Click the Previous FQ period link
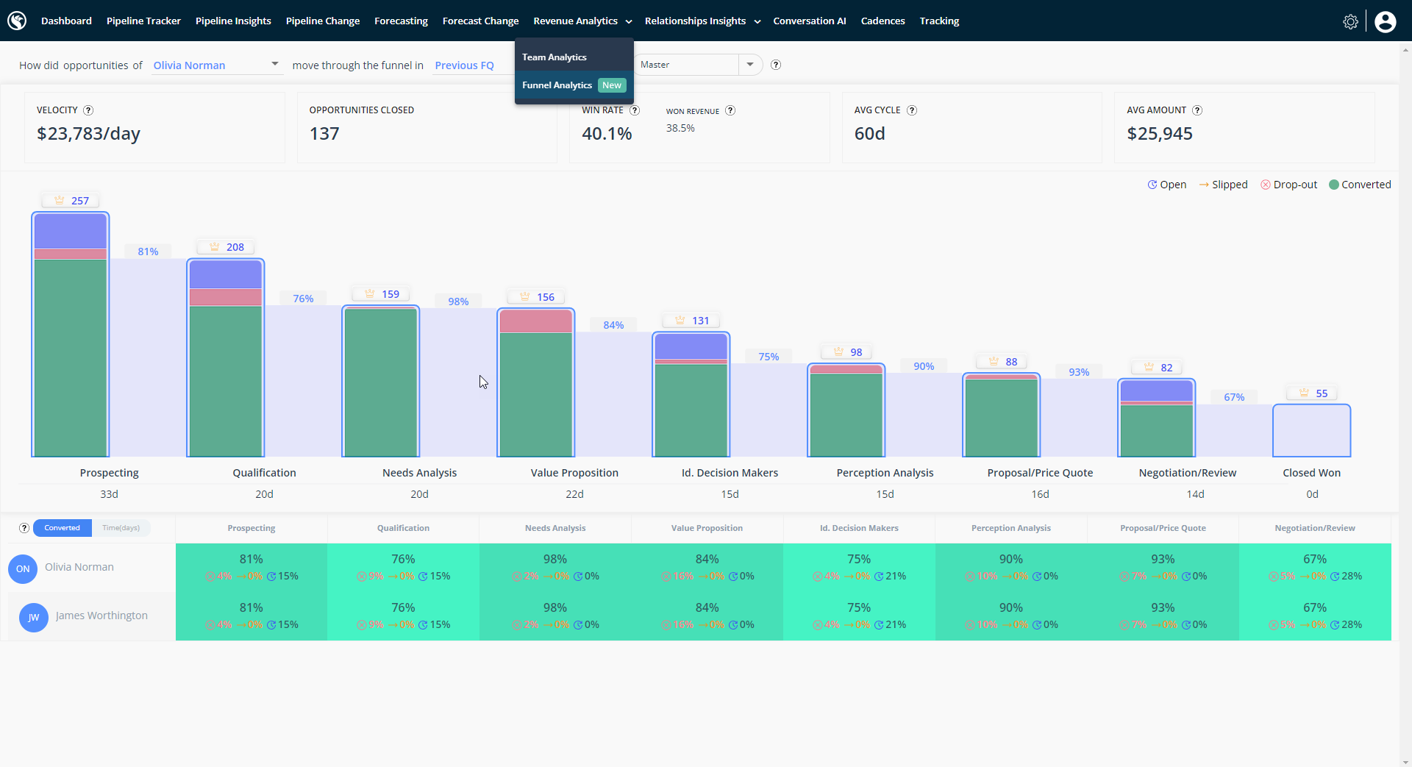The width and height of the screenshot is (1412, 767). [464, 65]
